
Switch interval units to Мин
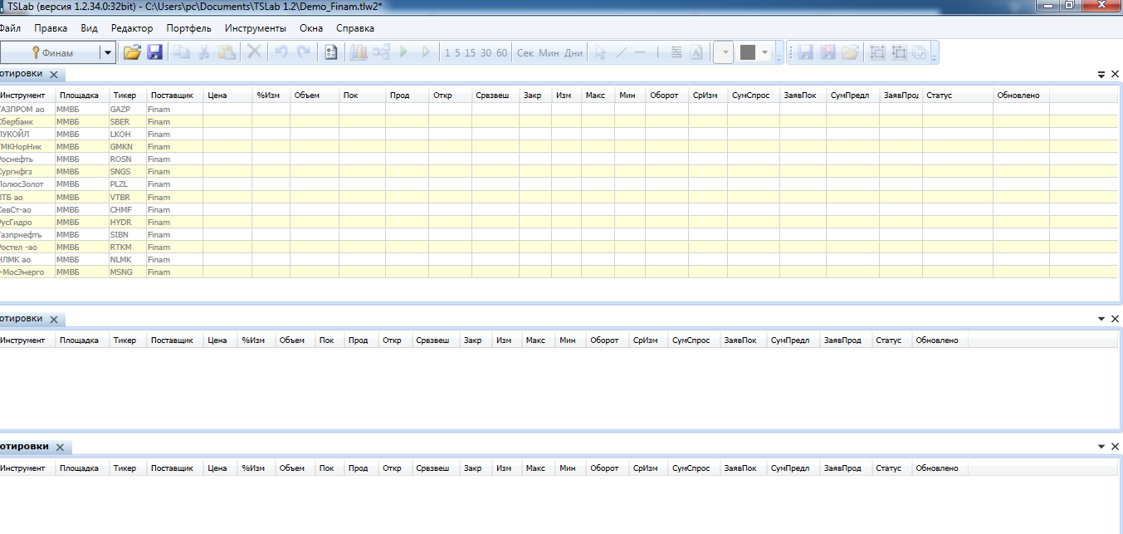549,53
